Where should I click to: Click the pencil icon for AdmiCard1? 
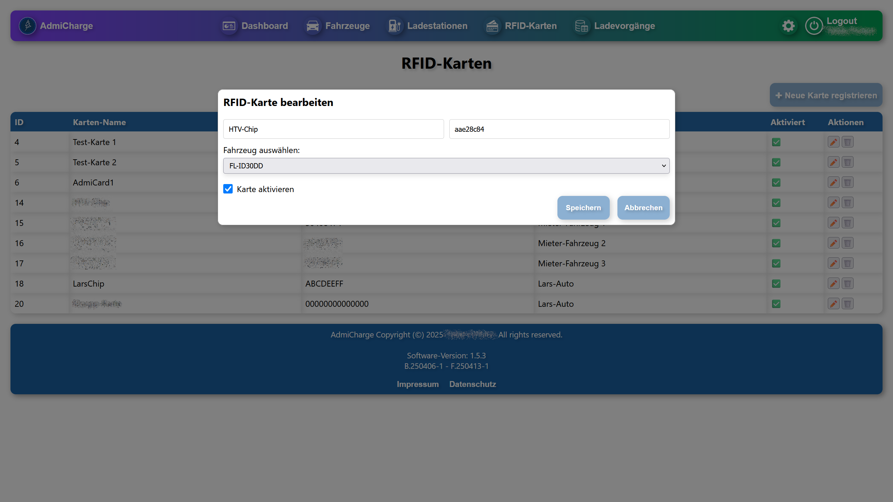pyautogui.click(x=833, y=183)
